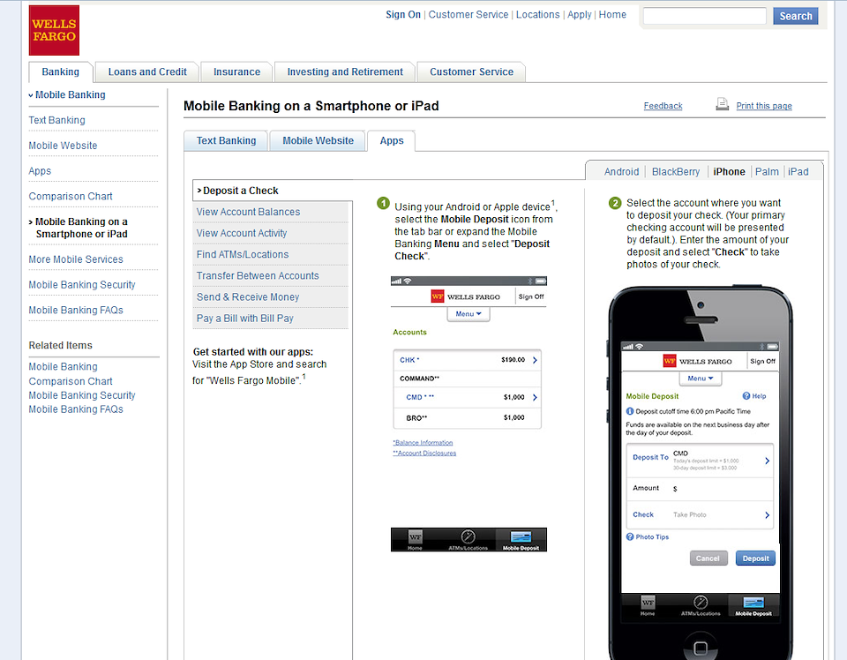
Task: Select View Account Balances item
Action: (271, 213)
